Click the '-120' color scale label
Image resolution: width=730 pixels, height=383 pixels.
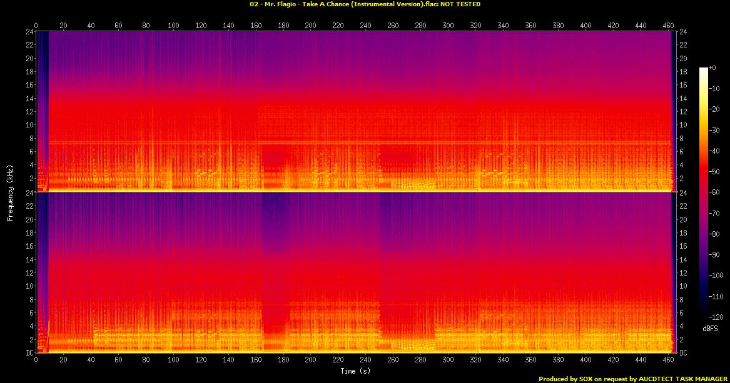[716, 317]
